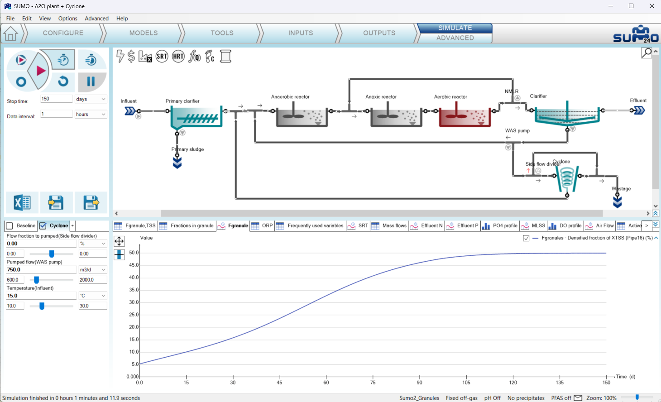Image resolution: width=661 pixels, height=402 pixels.
Task: Click the home icon
Action: [x=10, y=33]
